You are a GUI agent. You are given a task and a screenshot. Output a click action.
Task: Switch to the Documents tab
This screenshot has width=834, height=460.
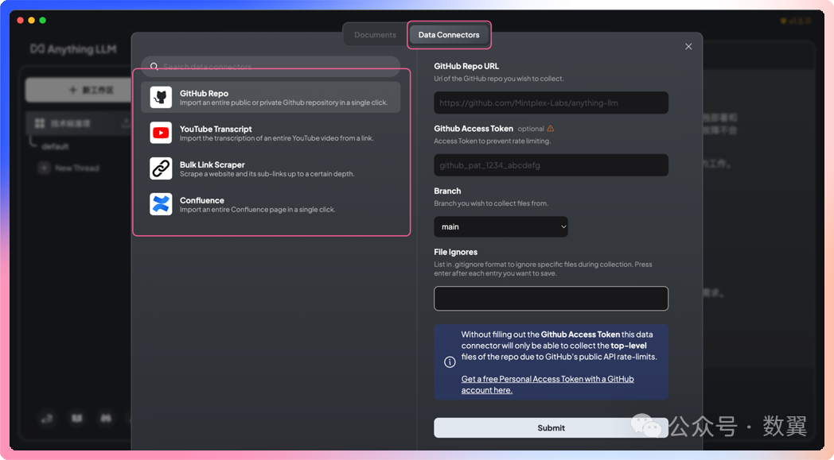pos(375,35)
